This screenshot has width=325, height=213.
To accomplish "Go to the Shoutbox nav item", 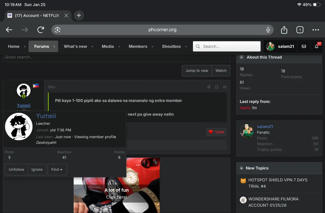I will [171, 46].
